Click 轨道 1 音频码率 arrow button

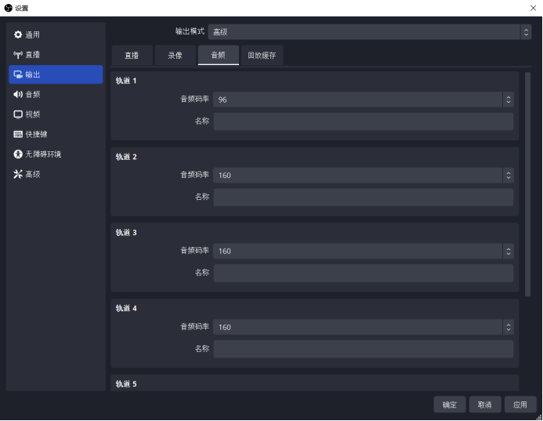[509, 100]
